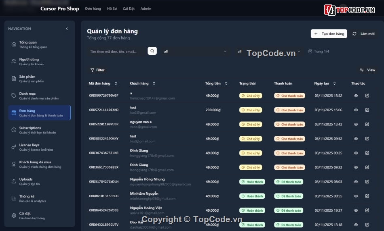384x231 pixels.
Task: Sort by Tổng tiền column
Action: [216, 83]
